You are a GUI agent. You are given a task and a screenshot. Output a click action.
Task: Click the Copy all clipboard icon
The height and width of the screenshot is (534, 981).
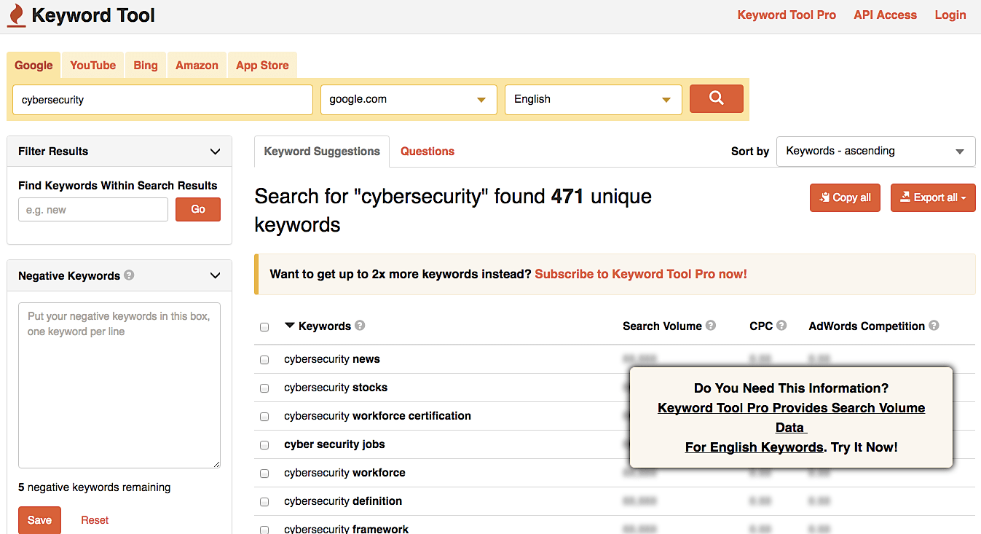click(x=825, y=197)
